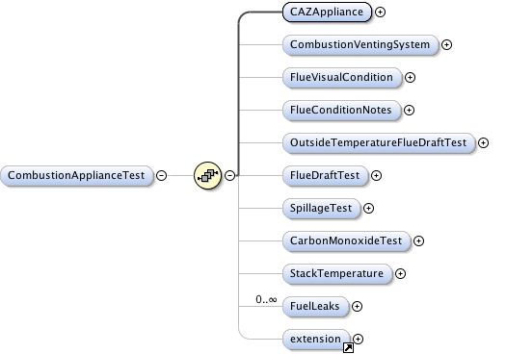
Task: Expand FlueConditionNotes via plus icon
Action: click(x=409, y=111)
